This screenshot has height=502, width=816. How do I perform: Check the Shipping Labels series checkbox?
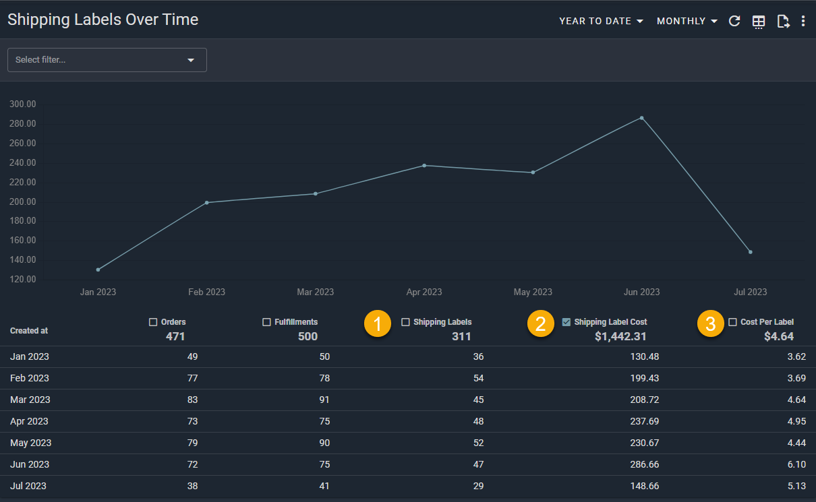(x=405, y=322)
